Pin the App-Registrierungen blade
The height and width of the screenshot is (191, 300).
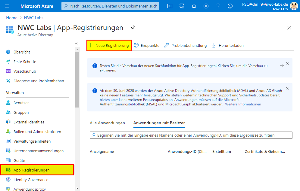pyautogui.click(x=133, y=28)
